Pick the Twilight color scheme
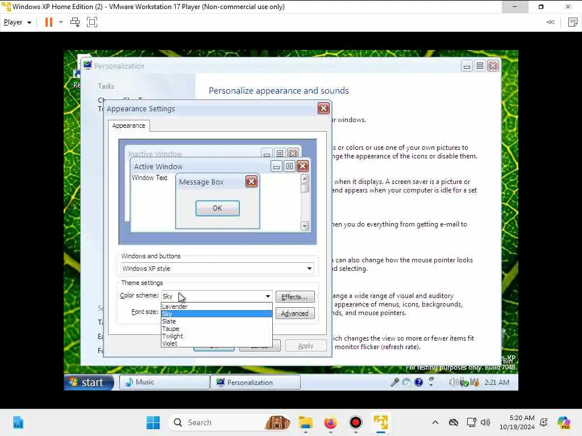The height and width of the screenshot is (436, 582). tap(217, 336)
